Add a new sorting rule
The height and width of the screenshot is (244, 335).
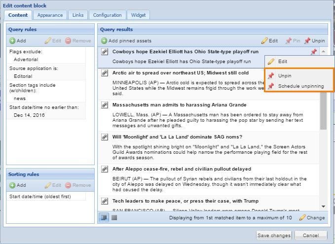(x=18, y=185)
